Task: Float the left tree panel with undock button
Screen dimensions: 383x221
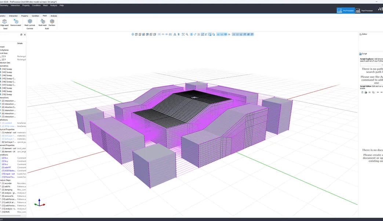Action: (x=21, y=35)
